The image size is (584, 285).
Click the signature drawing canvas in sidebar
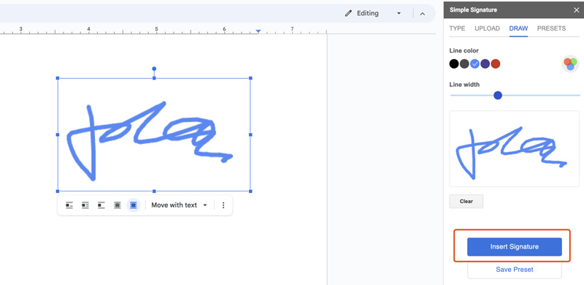515,148
